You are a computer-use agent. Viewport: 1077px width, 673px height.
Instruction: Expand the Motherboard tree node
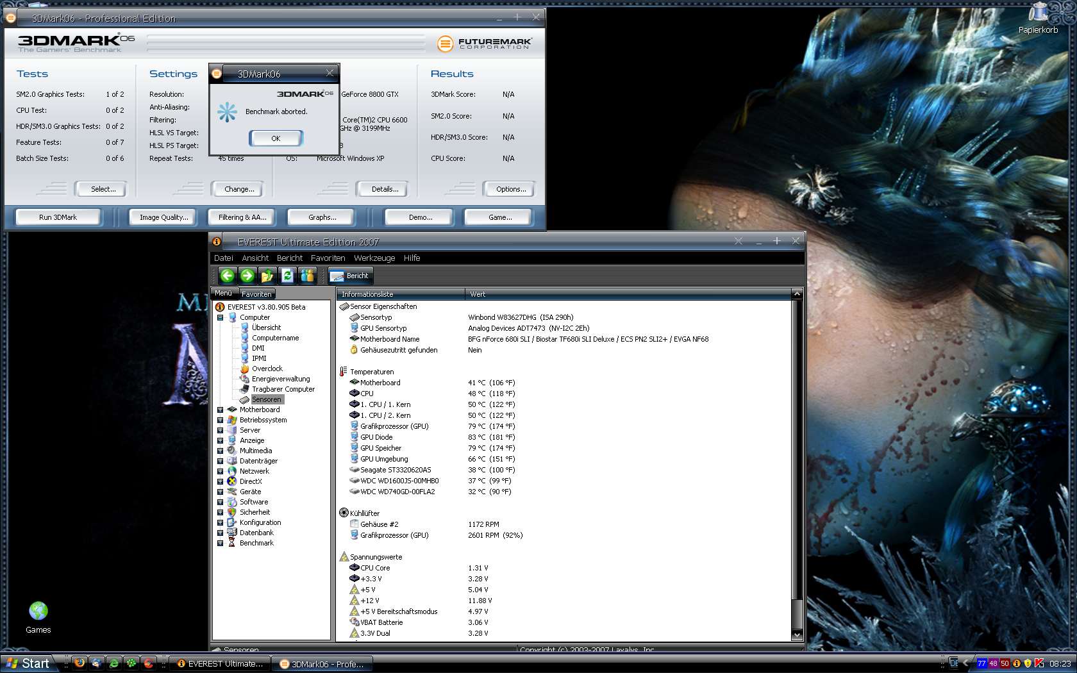pos(220,410)
